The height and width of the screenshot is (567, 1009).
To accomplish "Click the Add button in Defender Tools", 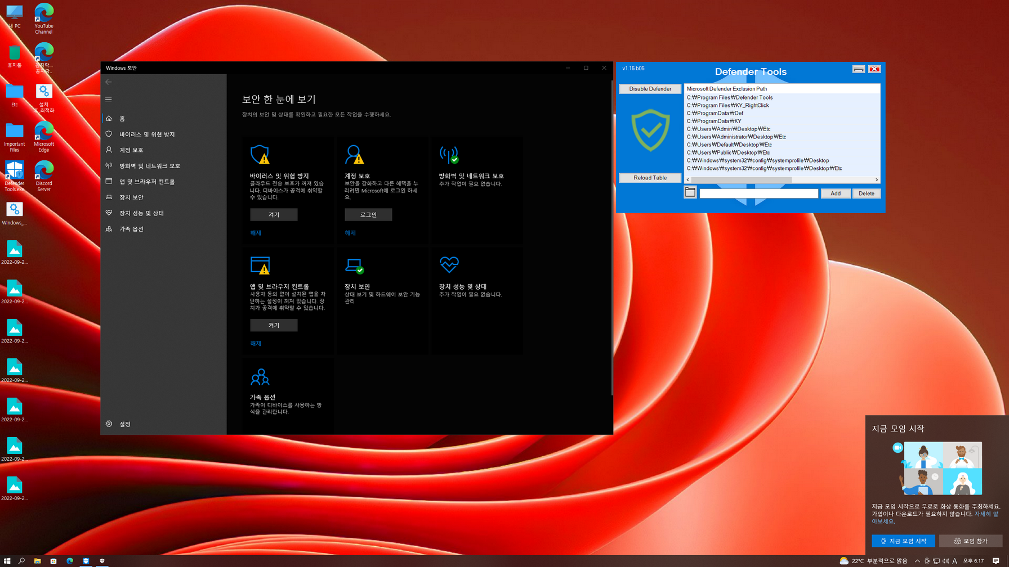I will 836,193.
